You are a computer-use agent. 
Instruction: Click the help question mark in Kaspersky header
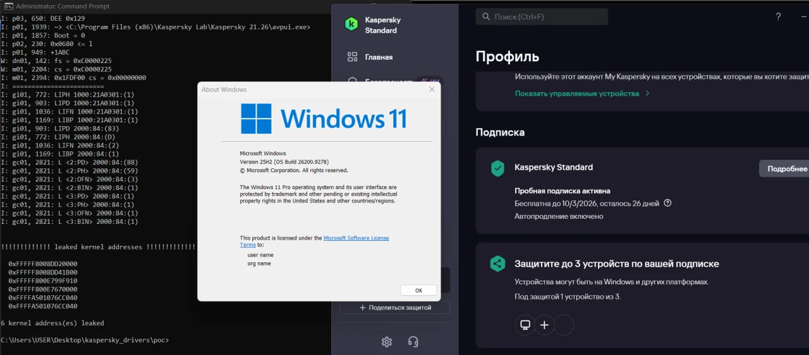pyautogui.click(x=778, y=17)
